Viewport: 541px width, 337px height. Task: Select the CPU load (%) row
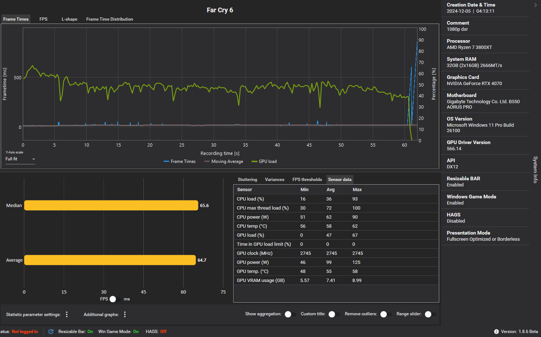336,199
